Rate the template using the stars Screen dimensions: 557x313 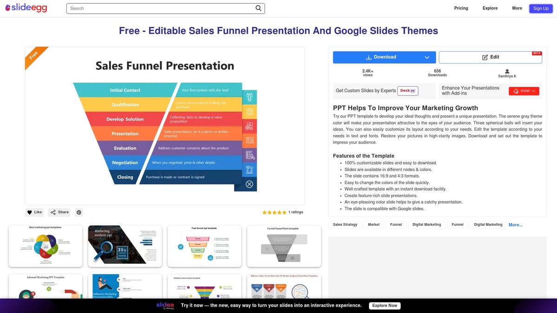pos(275,212)
